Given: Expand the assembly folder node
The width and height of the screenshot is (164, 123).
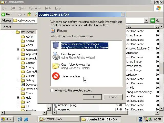Looking at the screenshot, I should coord(18,58).
